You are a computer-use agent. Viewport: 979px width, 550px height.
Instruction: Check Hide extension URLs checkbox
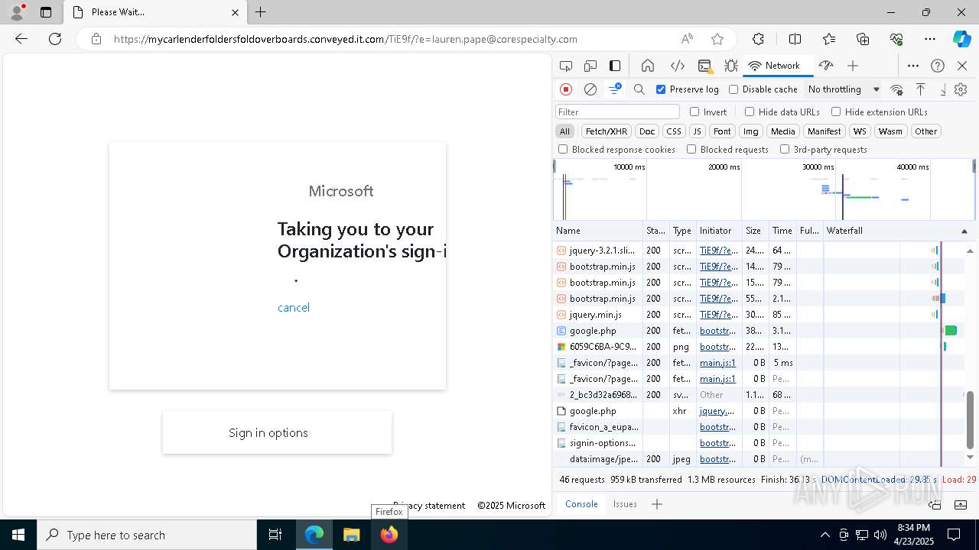(x=836, y=112)
